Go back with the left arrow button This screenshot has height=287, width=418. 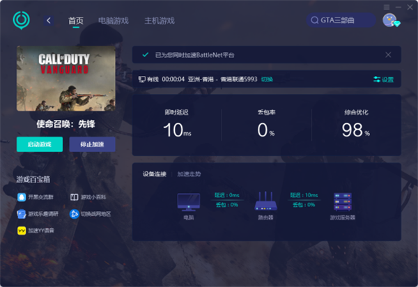[x=49, y=20]
